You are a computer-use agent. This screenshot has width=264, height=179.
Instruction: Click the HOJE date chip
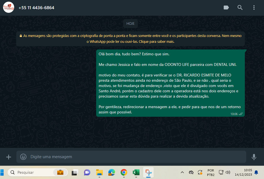coord(131,24)
